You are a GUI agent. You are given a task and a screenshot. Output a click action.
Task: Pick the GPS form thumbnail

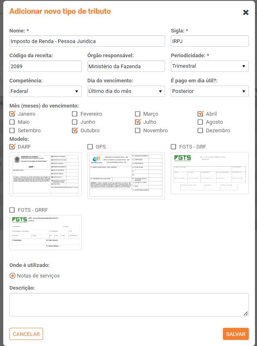126,176
